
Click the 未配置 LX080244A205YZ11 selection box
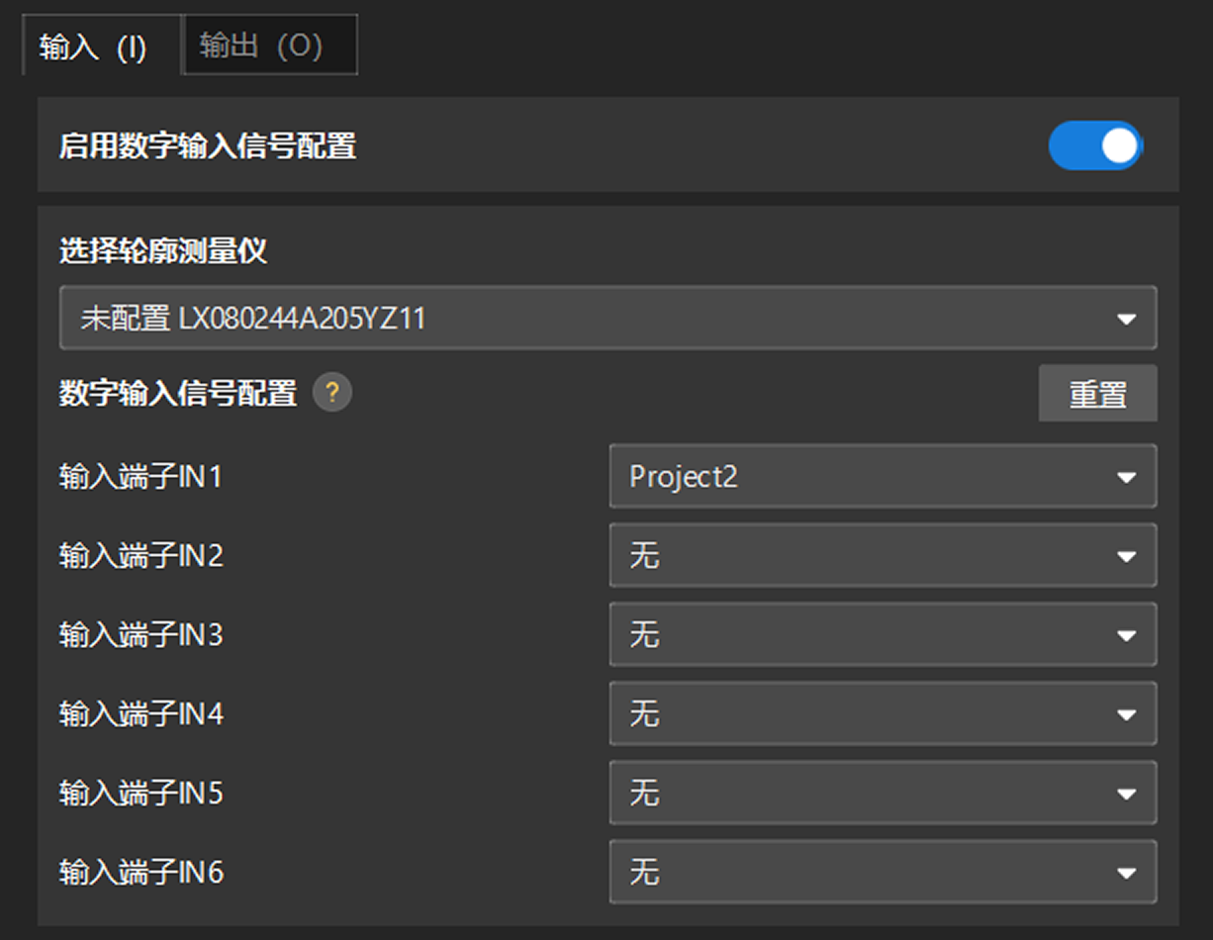(x=607, y=318)
